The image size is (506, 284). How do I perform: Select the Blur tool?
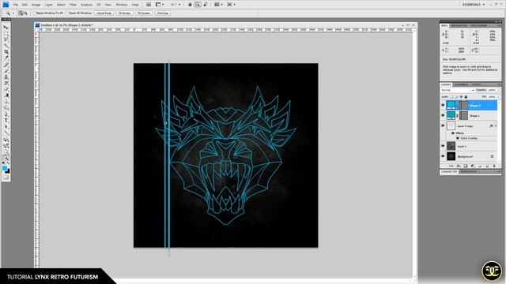click(6, 102)
